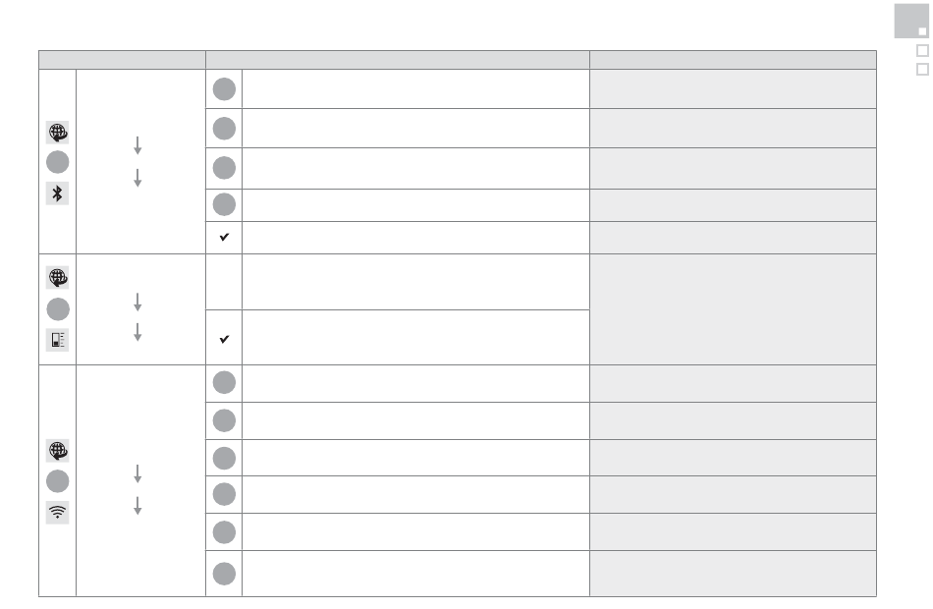Click the globe icon above the Wi-Fi symbol
Screen dimensions: 933x609
click(x=58, y=451)
